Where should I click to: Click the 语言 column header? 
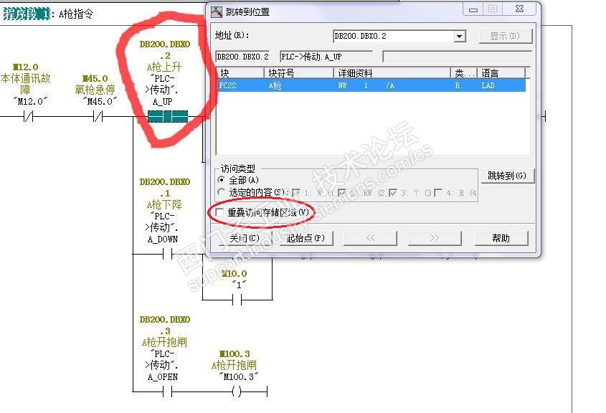pyautogui.click(x=501, y=72)
